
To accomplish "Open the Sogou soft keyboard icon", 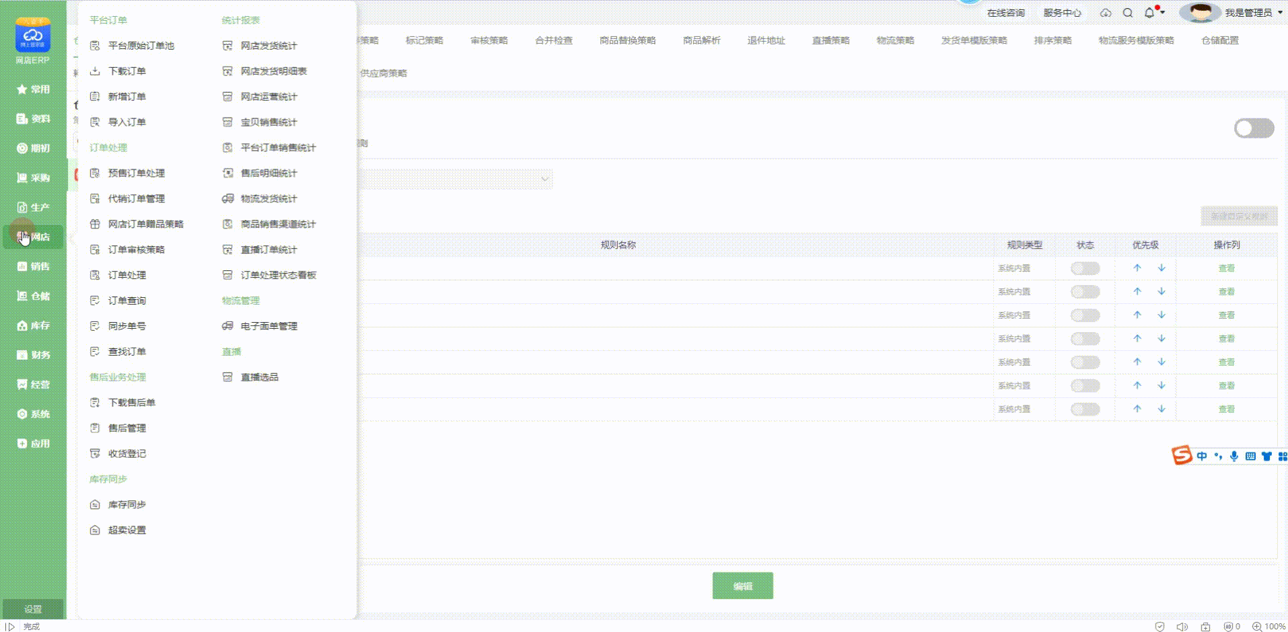I will [1250, 456].
